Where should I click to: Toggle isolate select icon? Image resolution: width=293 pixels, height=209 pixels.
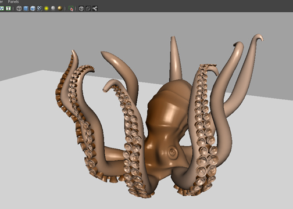(71, 9)
